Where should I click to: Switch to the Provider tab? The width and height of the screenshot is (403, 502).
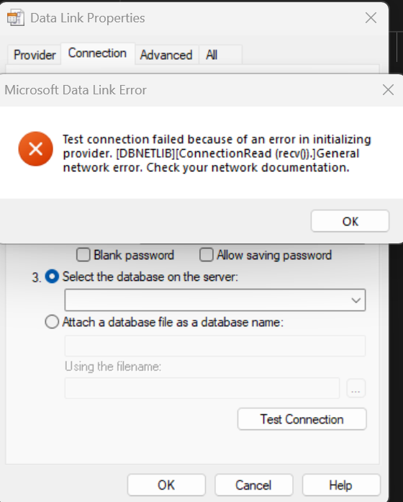pyautogui.click(x=35, y=55)
